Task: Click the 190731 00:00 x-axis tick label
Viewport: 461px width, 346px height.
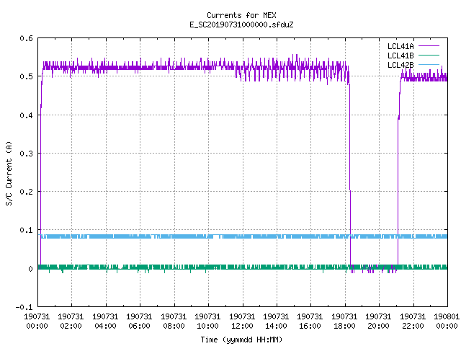Action: coord(37,321)
